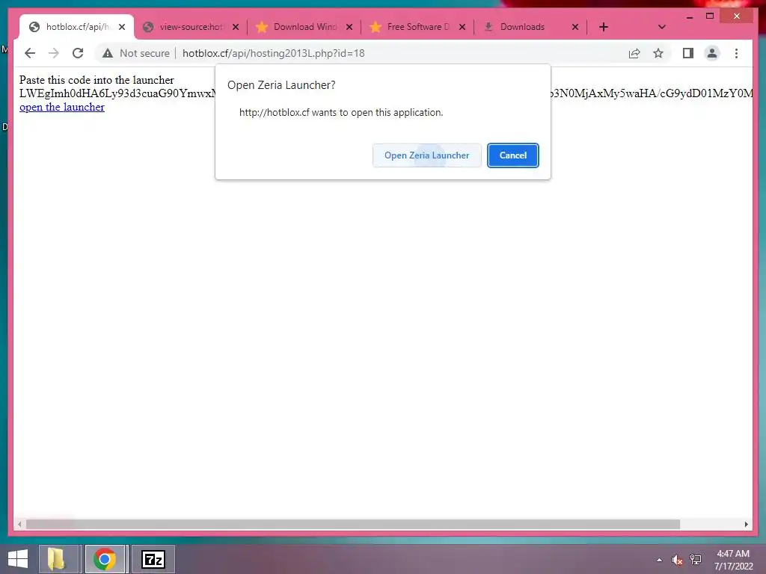Close the Download Wind tab

349,27
